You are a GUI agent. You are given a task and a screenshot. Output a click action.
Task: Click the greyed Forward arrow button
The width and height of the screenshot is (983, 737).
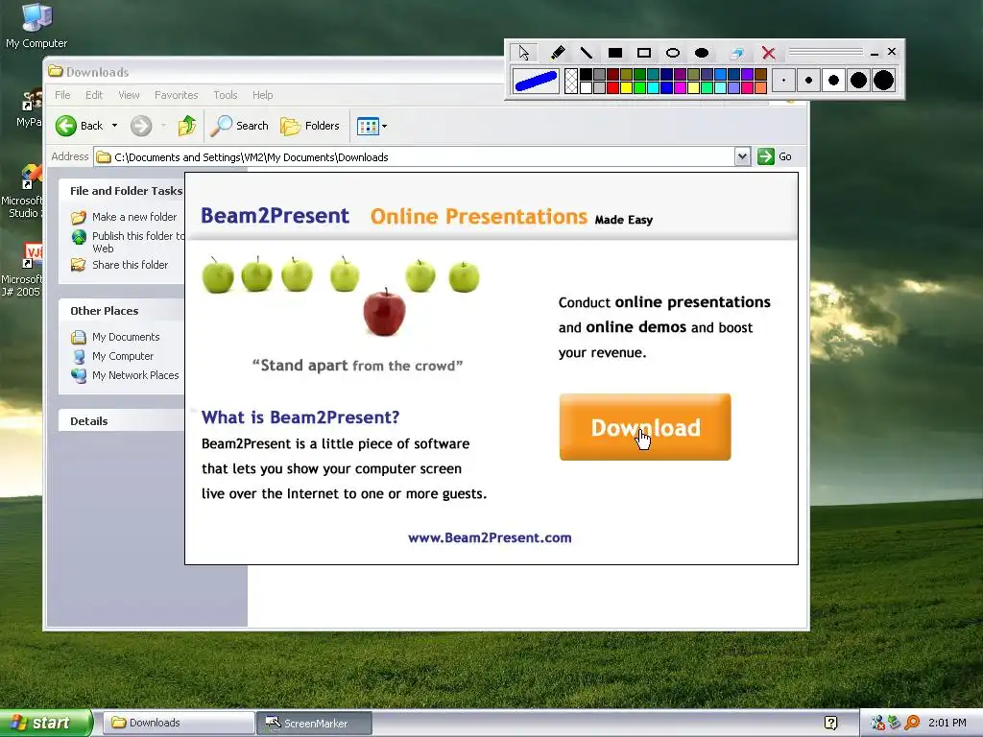pos(141,126)
